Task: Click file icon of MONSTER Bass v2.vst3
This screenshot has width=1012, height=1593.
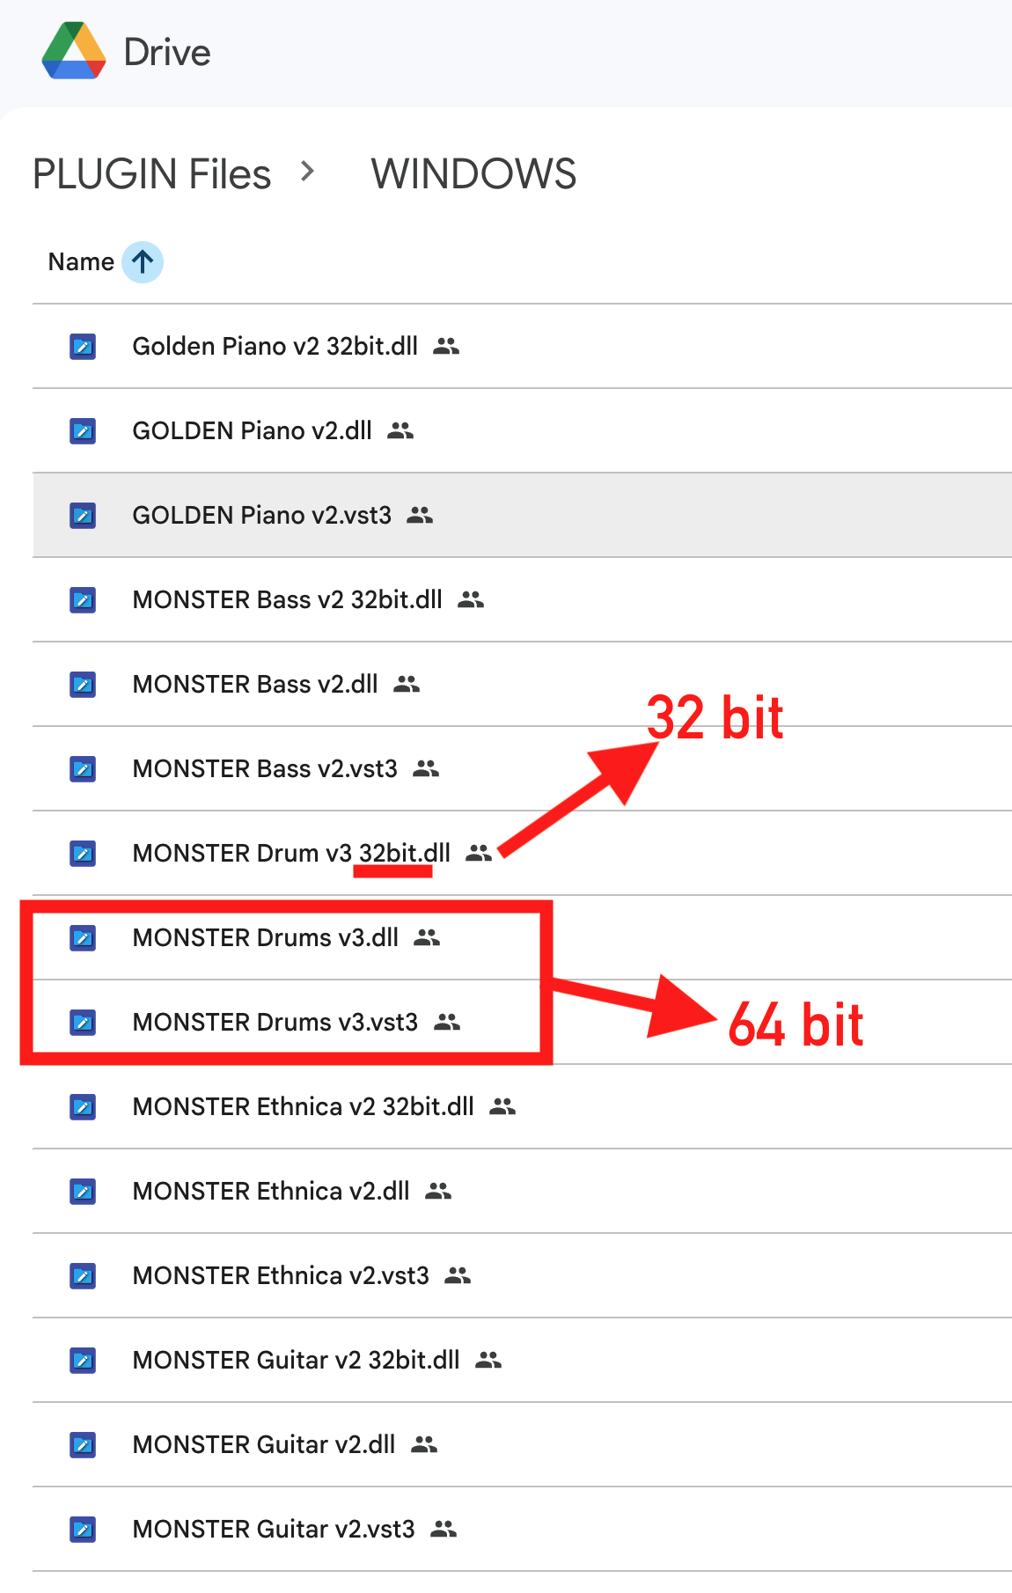Action: point(83,768)
